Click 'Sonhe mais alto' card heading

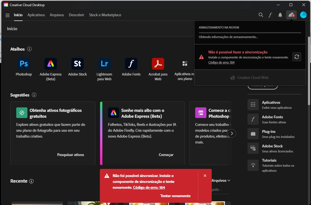[x=143, y=113]
